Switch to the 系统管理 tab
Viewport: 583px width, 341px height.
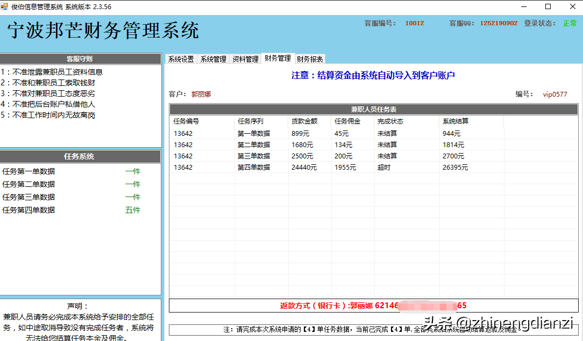click(213, 59)
